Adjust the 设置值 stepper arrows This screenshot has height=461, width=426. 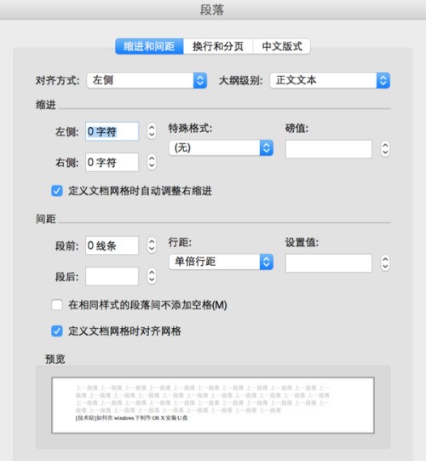point(385,262)
